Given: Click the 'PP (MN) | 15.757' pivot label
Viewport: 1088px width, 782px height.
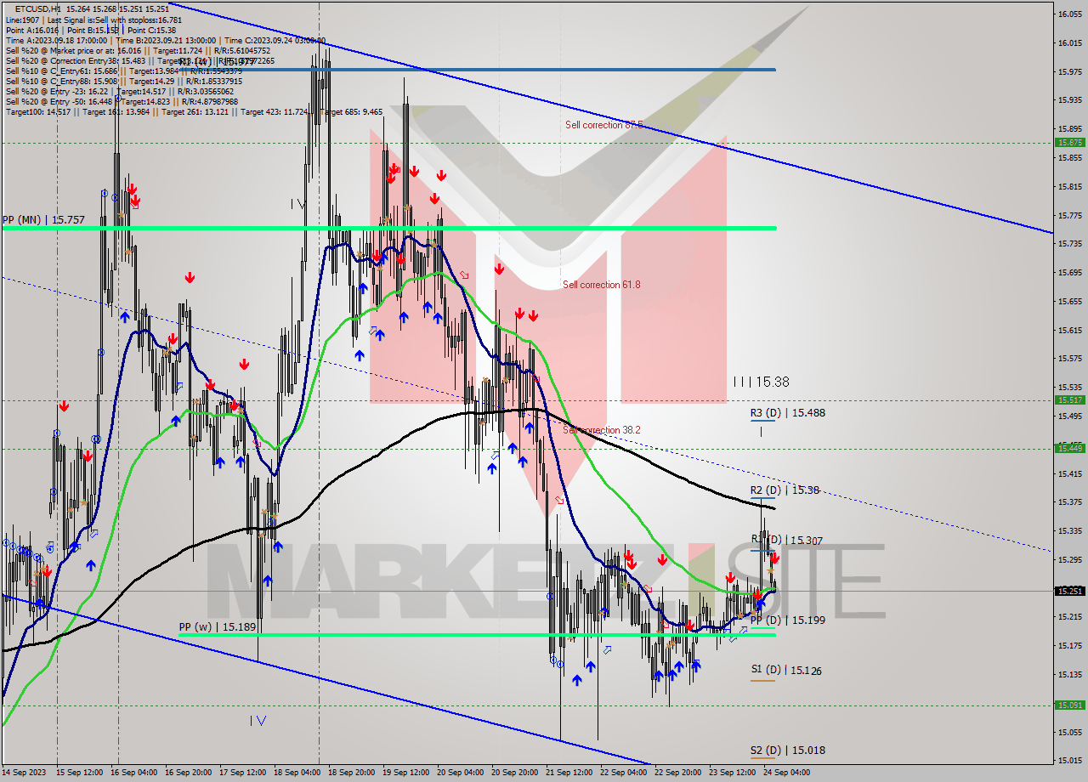Looking at the screenshot, I should click(x=43, y=219).
